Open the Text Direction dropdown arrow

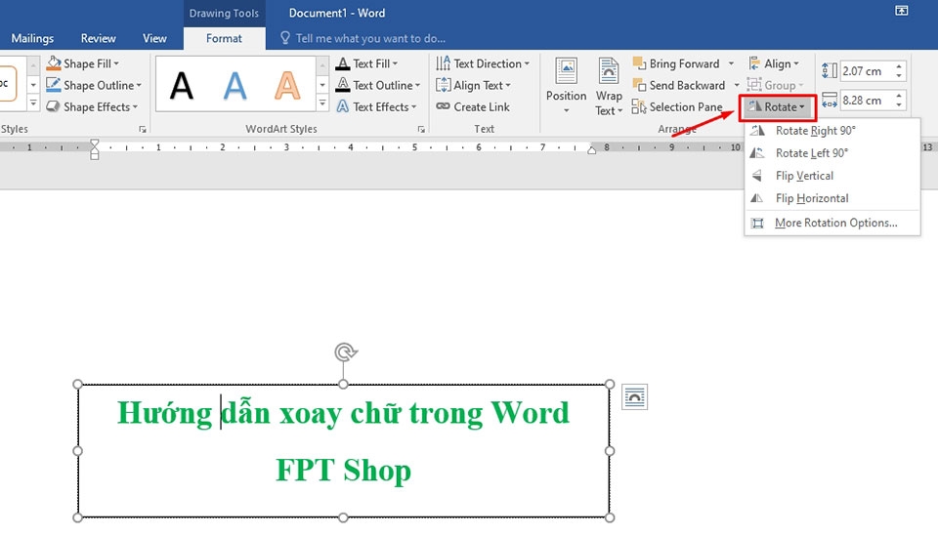[527, 63]
